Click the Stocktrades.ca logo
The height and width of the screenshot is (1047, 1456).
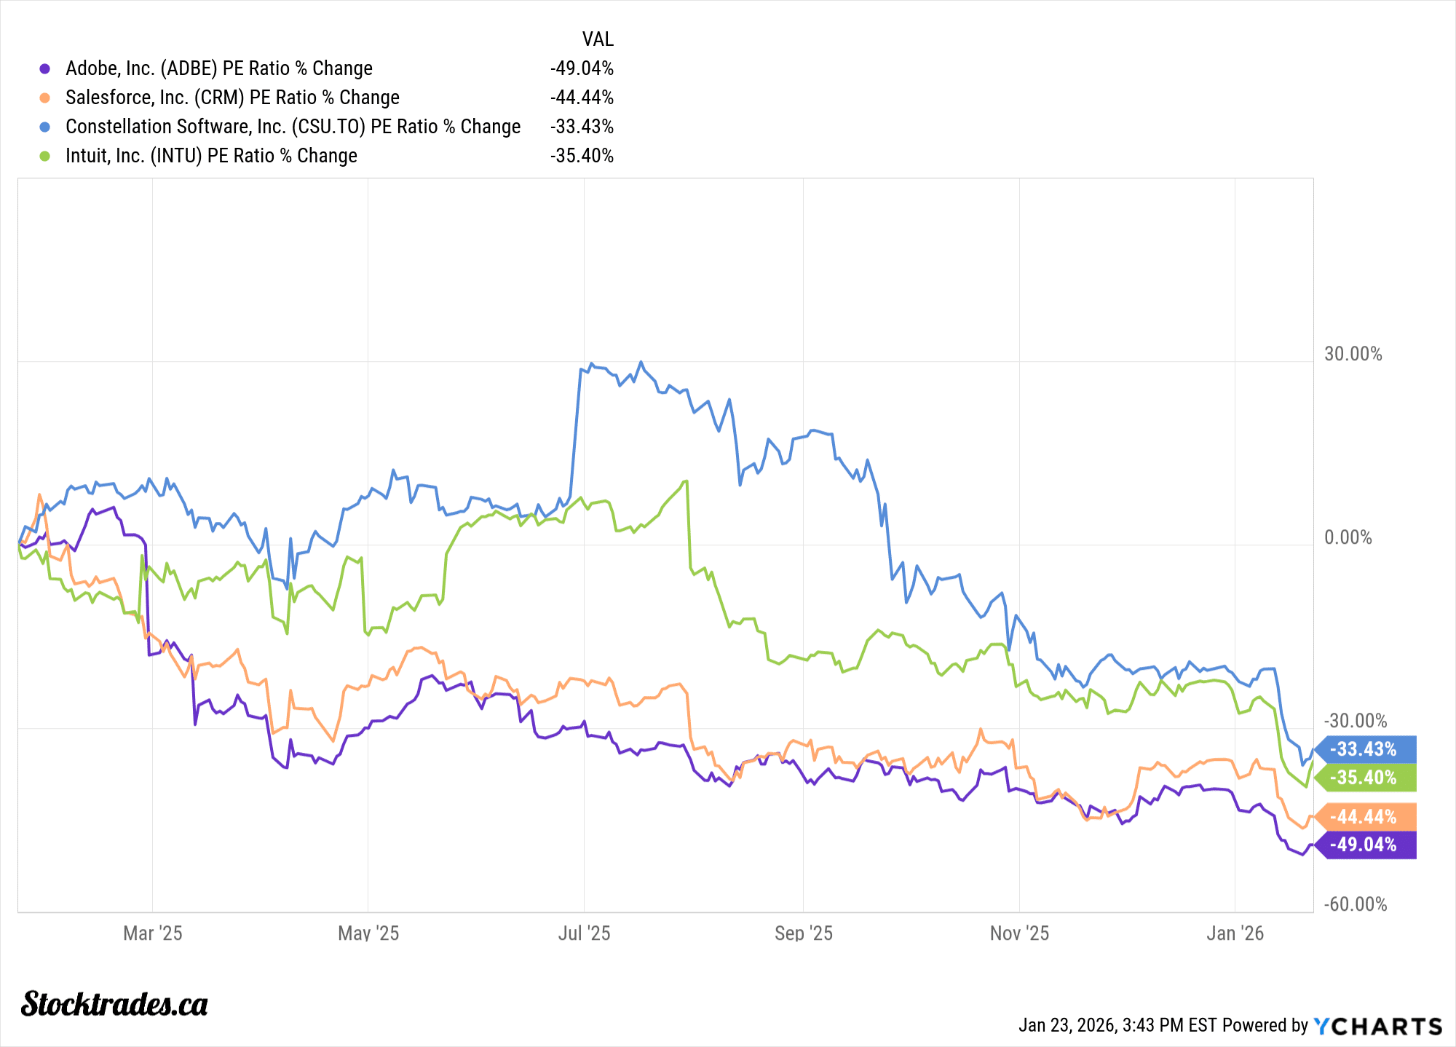click(x=114, y=1004)
